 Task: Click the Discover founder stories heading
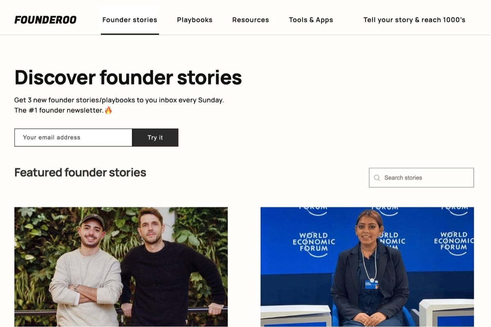(x=128, y=77)
